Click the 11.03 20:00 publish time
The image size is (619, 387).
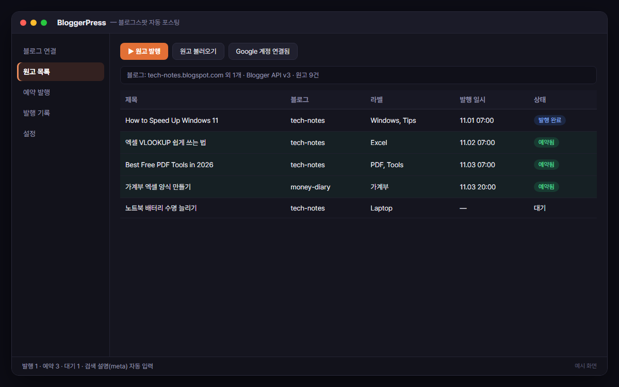[478, 187]
